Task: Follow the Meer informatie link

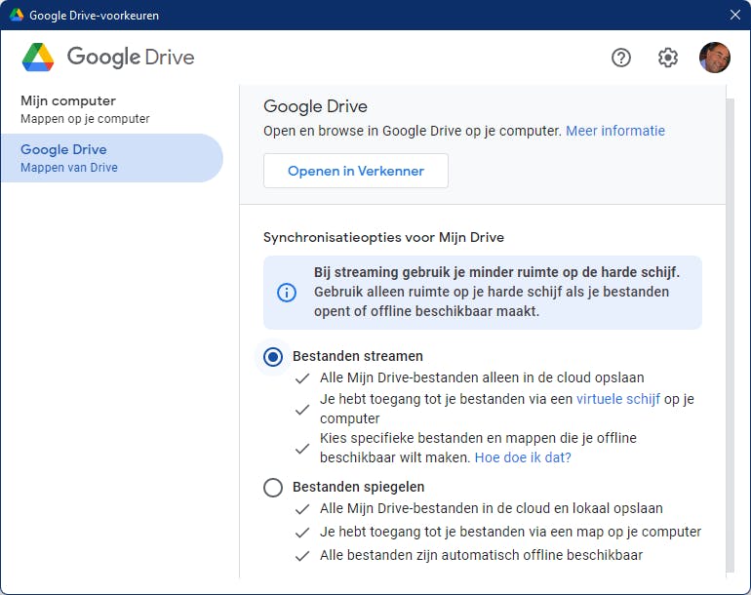Action: point(615,130)
